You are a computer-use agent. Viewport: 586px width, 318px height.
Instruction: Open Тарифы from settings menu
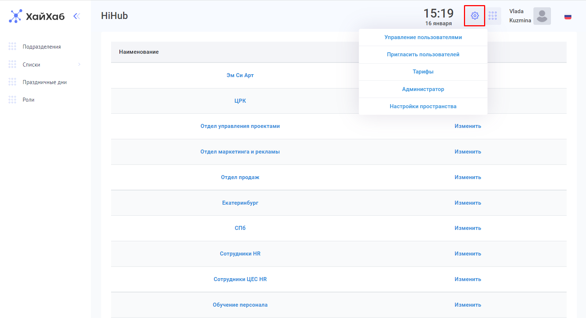coord(423,72)
